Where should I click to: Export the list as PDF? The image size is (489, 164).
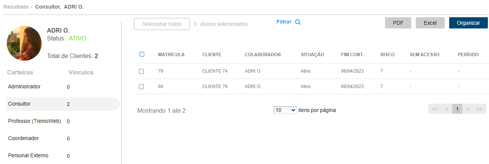(x=398, y=23)
